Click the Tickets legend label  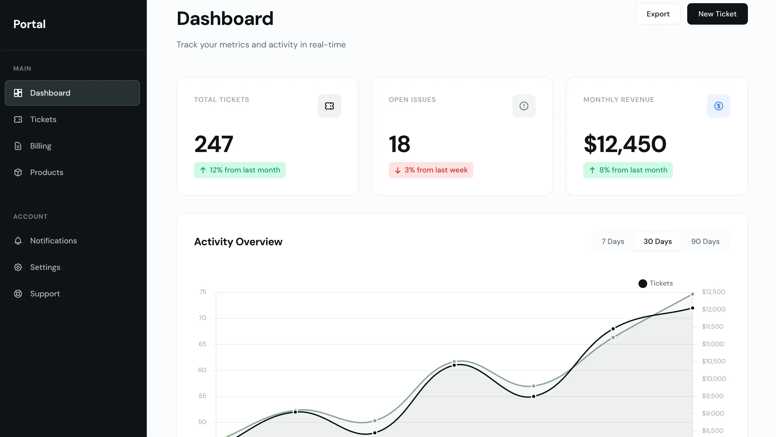pos(661,283)
